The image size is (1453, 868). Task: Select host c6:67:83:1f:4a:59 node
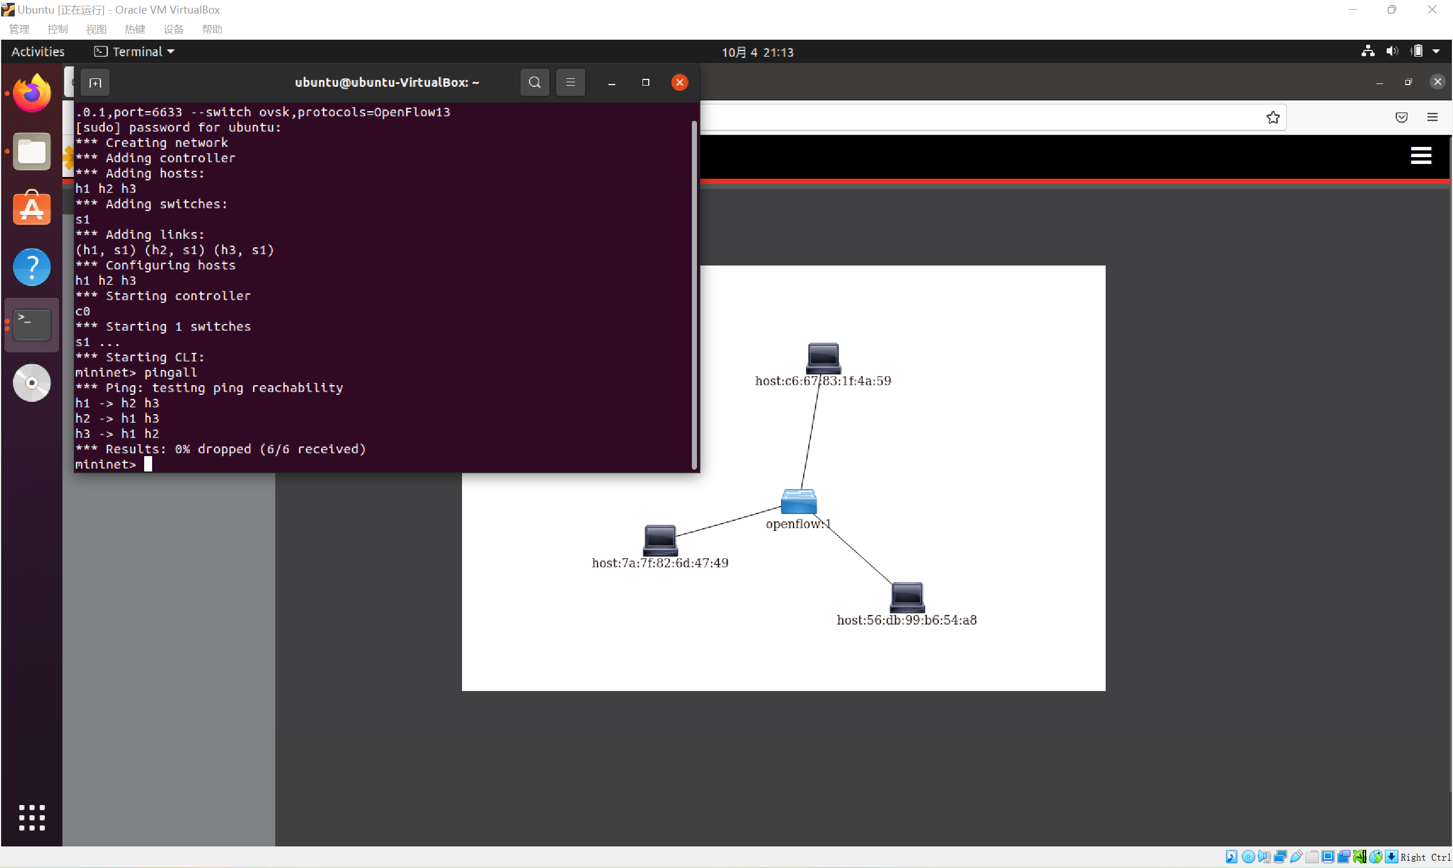[x=823, y=357]
